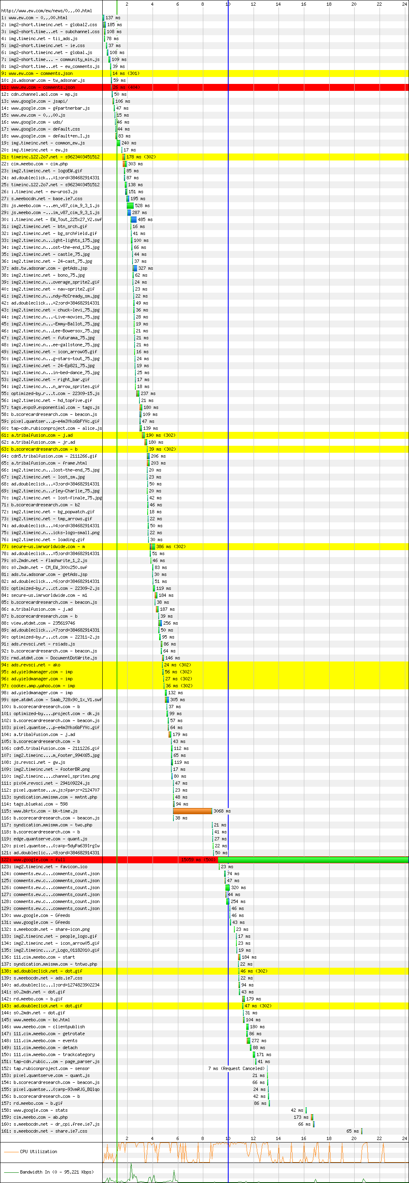The height and width of the screenshot is (1183, 409).
Task: Open yellow row 9 'comments.json' (301)
Action: (x=204, y=74)
